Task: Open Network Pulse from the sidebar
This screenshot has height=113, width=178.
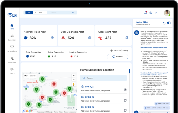Action: tap(12, 49)
